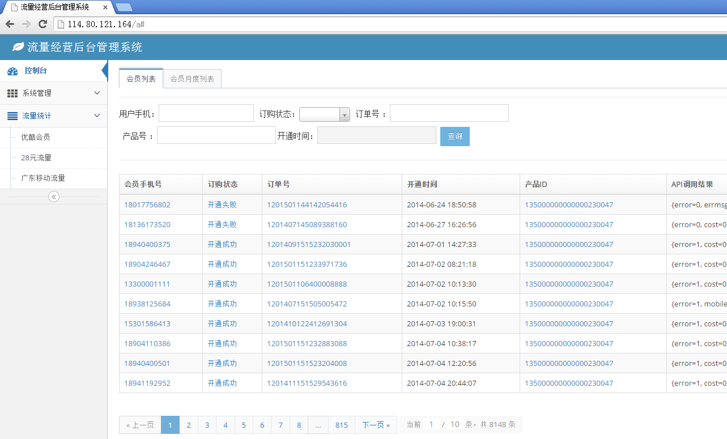Go to next page 下一页
The image size is (727, 439).
pyautogui.click(x=376, y=425)
